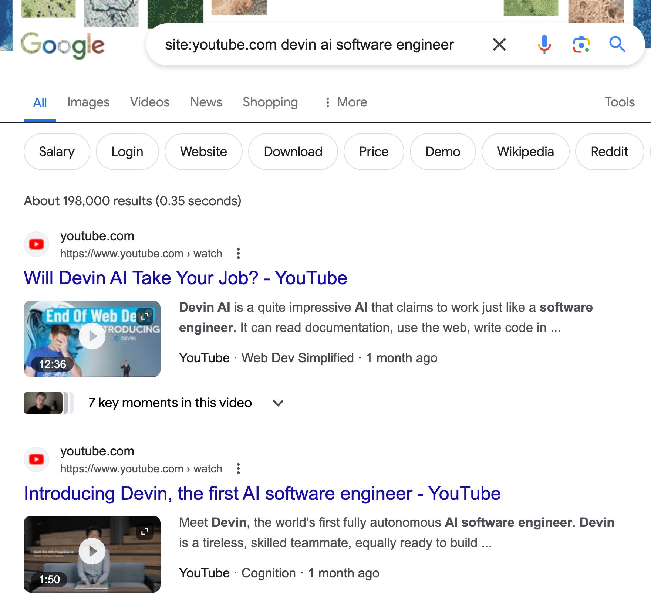Screen dimensions: 651x607
Task: Click 'About 198,000 results' text
Action: [132, 201]
